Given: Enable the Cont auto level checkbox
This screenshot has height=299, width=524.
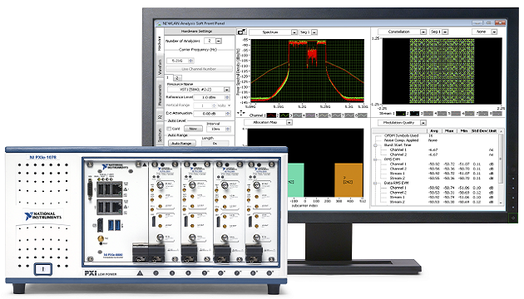Looking at the screenshot, I should (169, 129).
